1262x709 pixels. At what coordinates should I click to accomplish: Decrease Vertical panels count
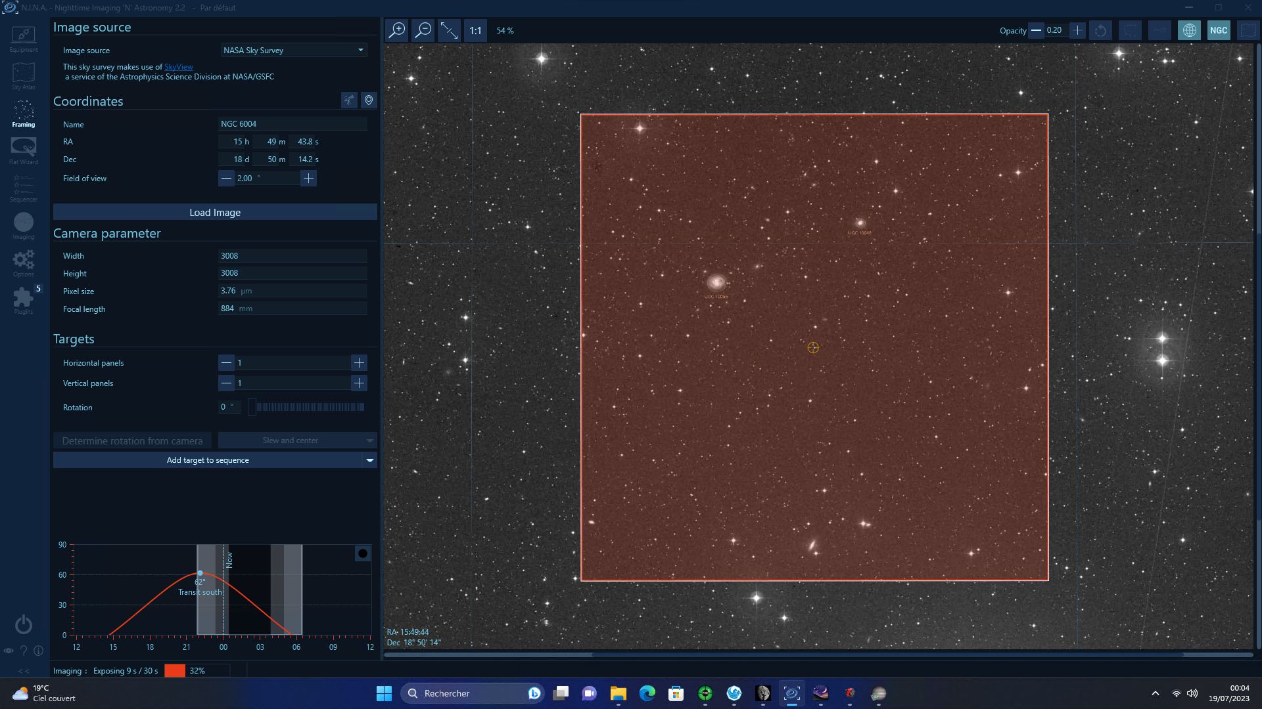point(226,383)
